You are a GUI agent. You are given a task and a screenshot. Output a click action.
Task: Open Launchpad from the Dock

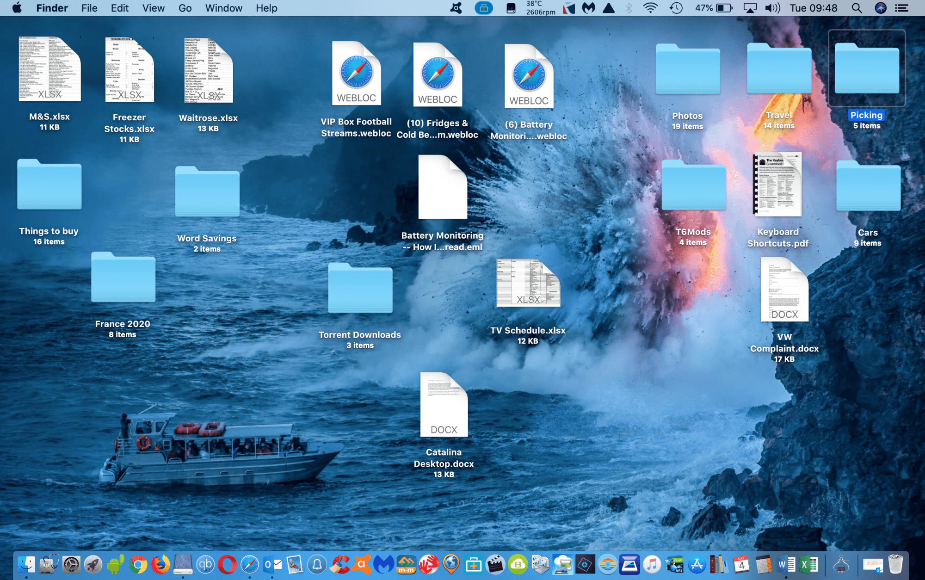coord(92,565)
